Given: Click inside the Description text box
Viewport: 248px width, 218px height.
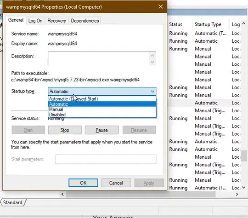Looking at the screenshot, I should coord(99,58).
